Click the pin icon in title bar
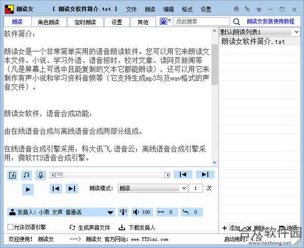The width and height of the screenshot is (304, 248). tap(247, 9)
